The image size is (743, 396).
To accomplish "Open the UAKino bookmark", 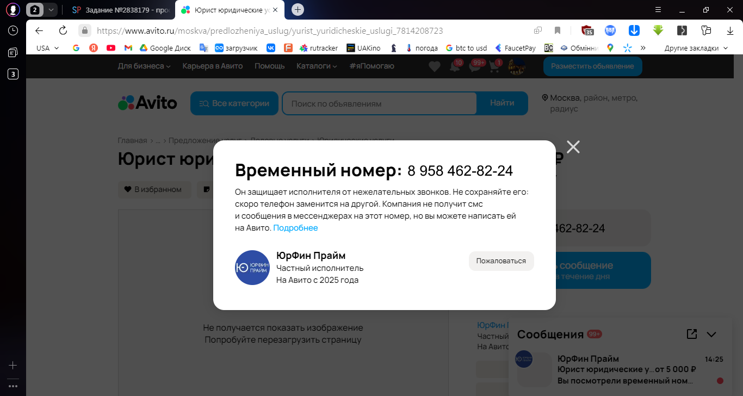I will pyautogui.click(x=364, y=48).
